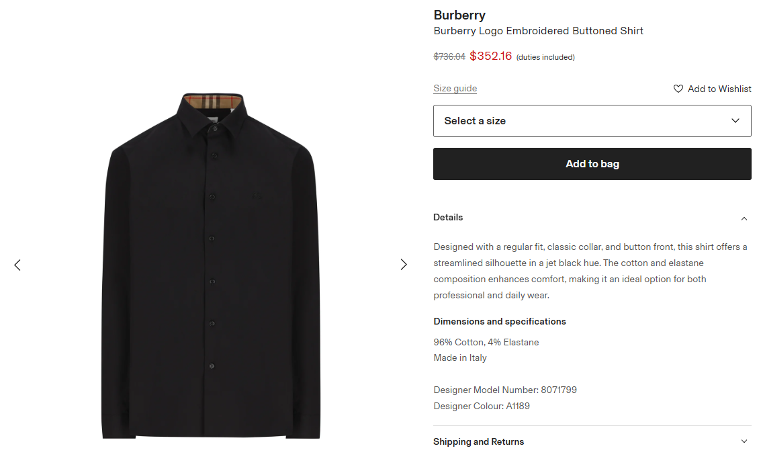This screenshot has height=471, width=761.
Task: Click the Add to Wishlist text
Action: (719, 89)
